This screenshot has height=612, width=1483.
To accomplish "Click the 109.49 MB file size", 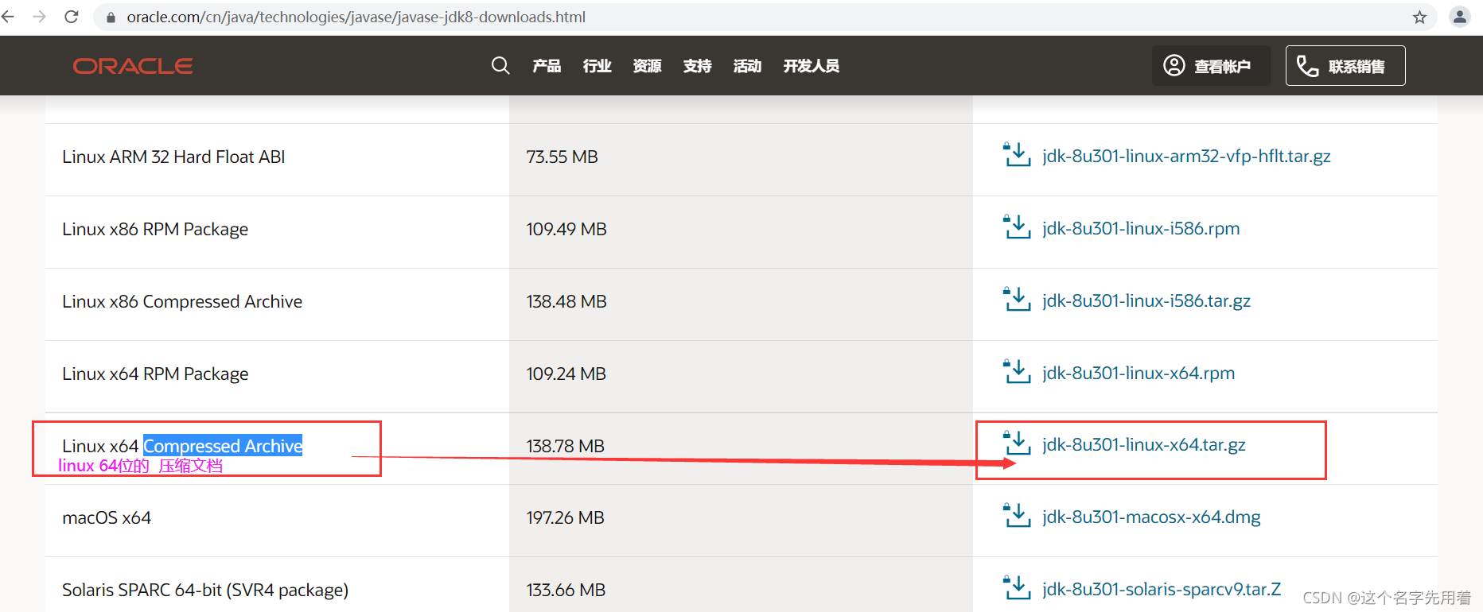I will (x=566, y=230).
